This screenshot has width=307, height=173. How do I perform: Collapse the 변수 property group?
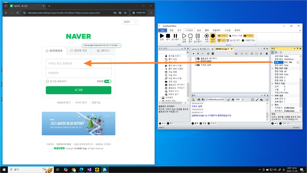(272, 105)
